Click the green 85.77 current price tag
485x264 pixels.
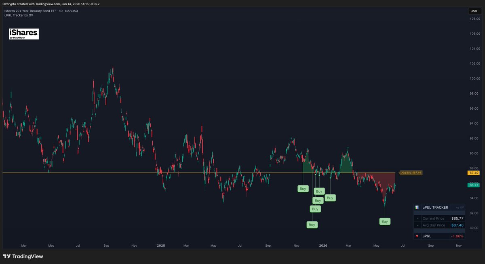point(473,185)
